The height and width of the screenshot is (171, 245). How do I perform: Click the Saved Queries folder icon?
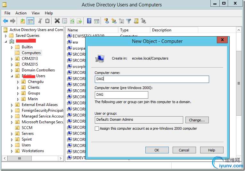coord(11,36)
